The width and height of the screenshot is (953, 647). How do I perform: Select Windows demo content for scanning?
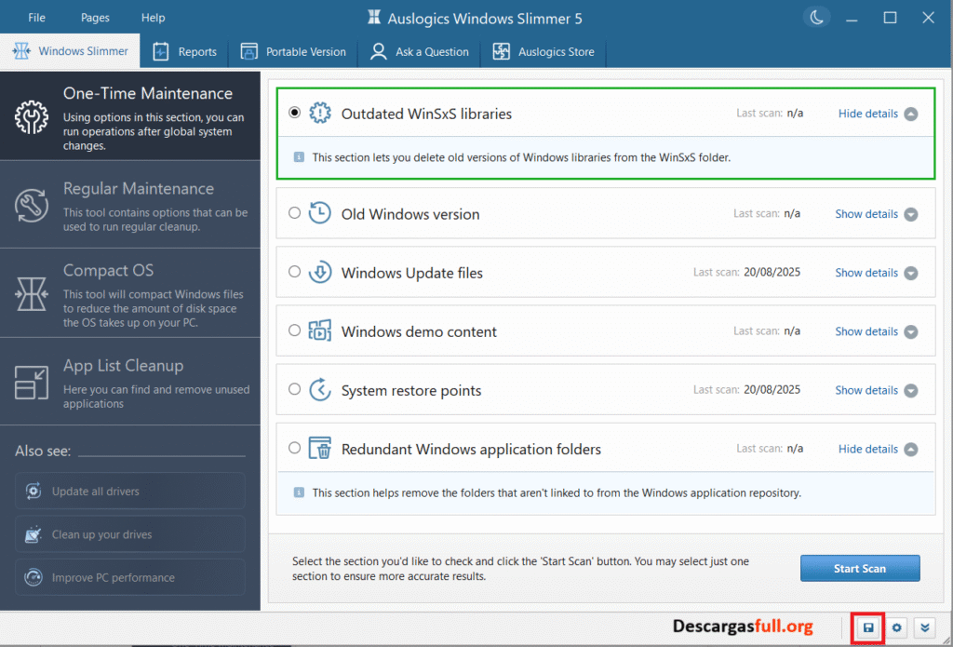(x=294, y=330)
